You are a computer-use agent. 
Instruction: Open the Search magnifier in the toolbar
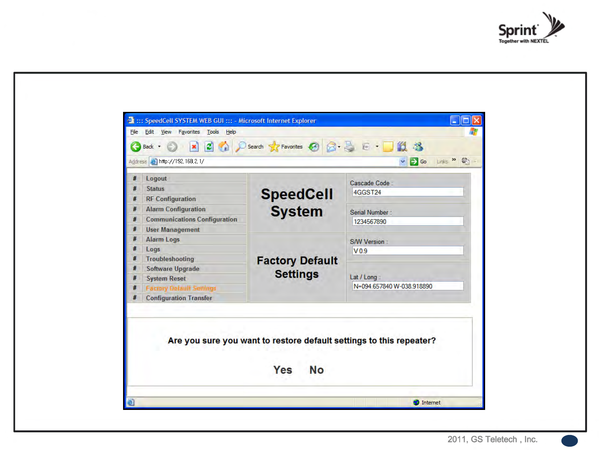(x=241, y=147)
